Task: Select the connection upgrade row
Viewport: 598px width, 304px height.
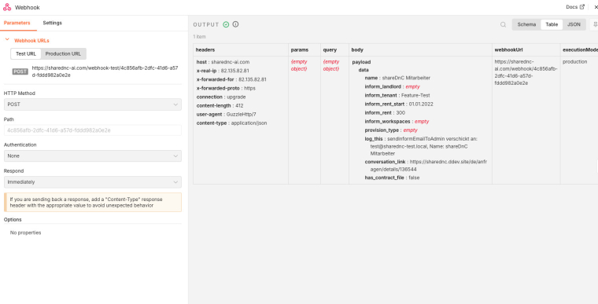Action: coord(221,97)
